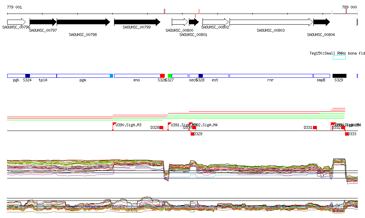Select the SAOUHSC_00804 black gene arrow
Image resolution: width=365 pixels, height=218 pixels.
(x=322, y=22)
